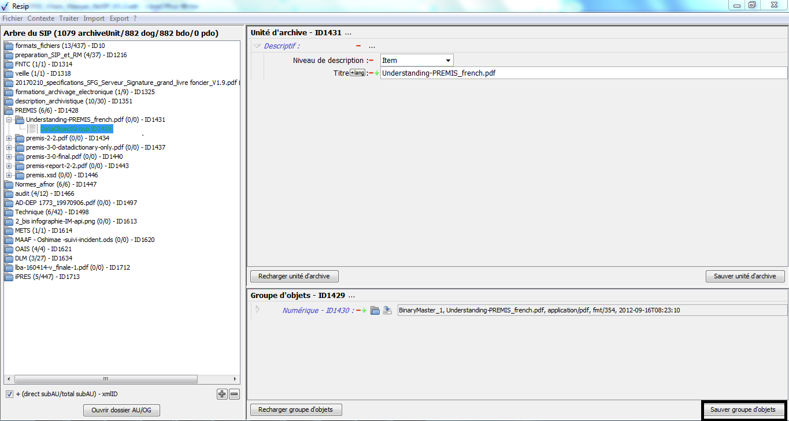Remove the Niveau de description field
Screen dimensions: 789x421
click(371, 60)
